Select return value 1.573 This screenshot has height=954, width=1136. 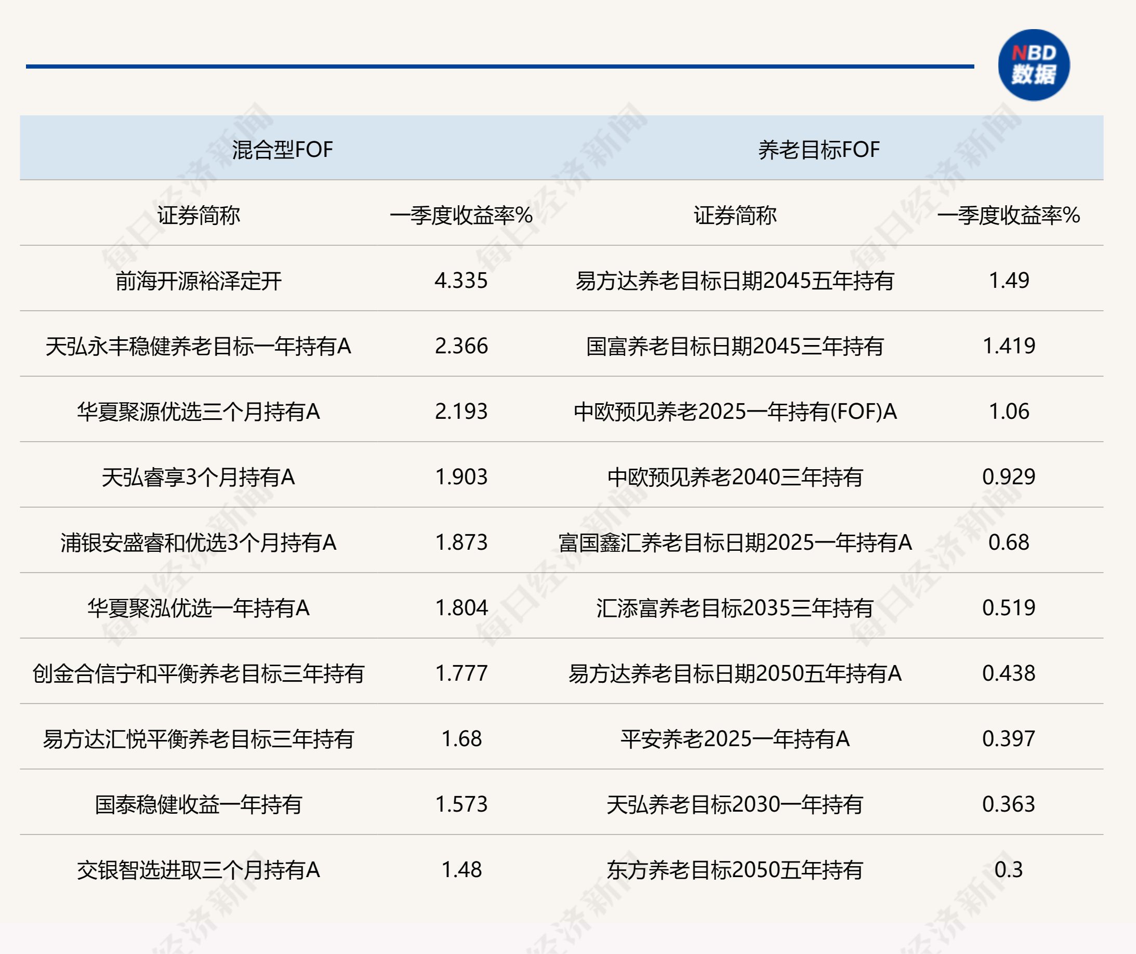coord(461,804)
